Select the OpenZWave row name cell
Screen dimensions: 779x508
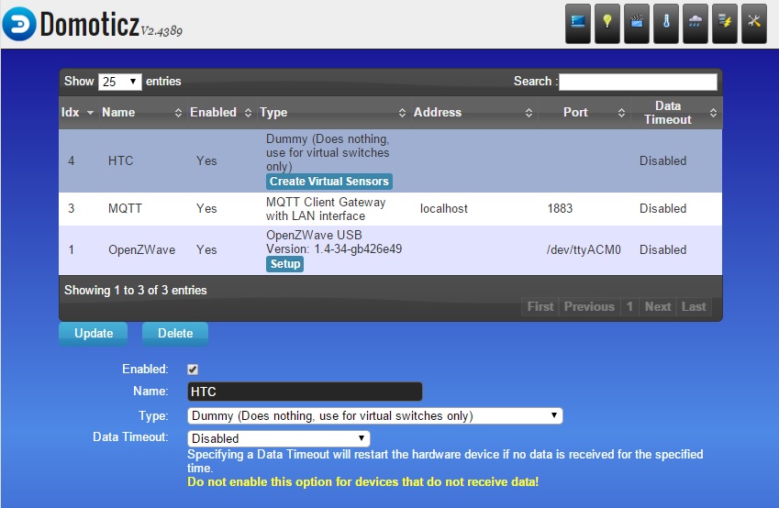(141, 249)
